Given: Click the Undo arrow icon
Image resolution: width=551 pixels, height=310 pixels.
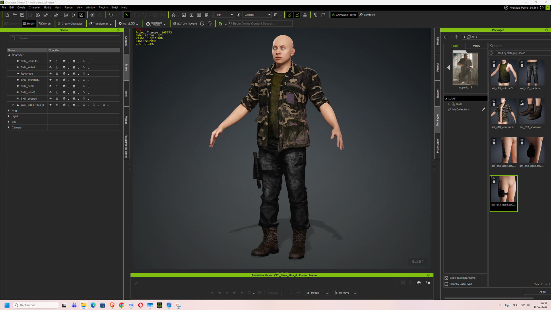Looking at the screenshot, I should [111, 15].
